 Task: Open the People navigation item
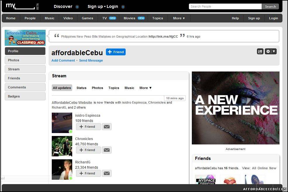pos(30,18)
